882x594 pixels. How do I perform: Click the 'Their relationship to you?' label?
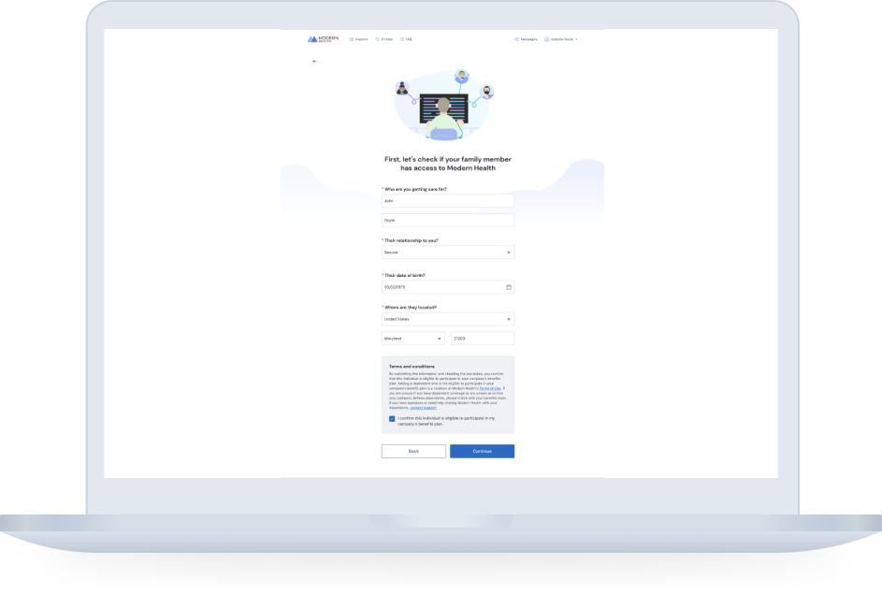coord(412,240)
